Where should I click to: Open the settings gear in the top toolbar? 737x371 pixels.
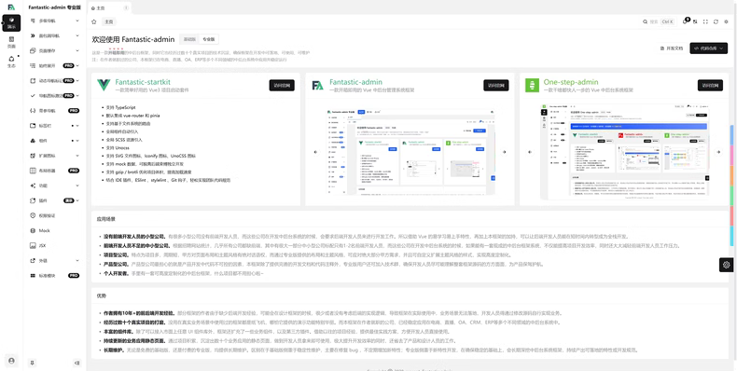[x=726, y=21]
